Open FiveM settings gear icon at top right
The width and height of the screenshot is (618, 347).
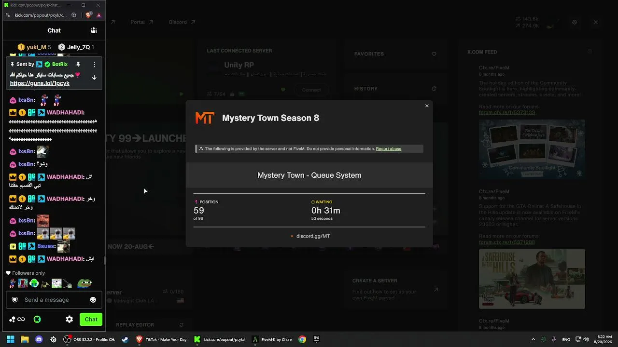point(575,22)
